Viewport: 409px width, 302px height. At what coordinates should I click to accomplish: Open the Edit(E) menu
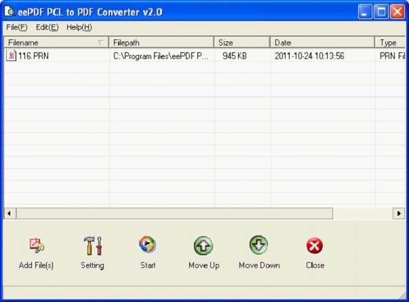click(x=47, y=27)
